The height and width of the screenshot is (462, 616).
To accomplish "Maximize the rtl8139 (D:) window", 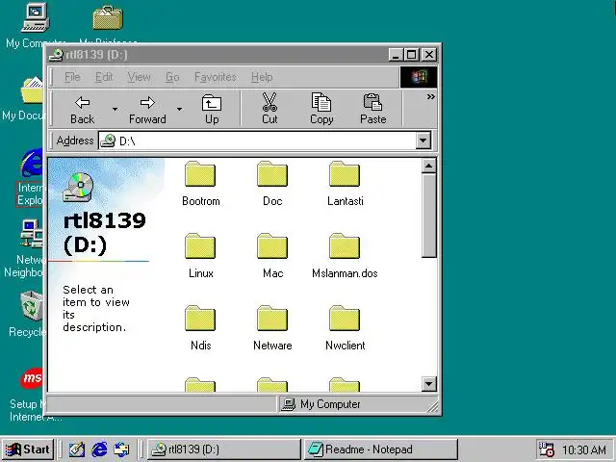I will (x=411, y=55).
